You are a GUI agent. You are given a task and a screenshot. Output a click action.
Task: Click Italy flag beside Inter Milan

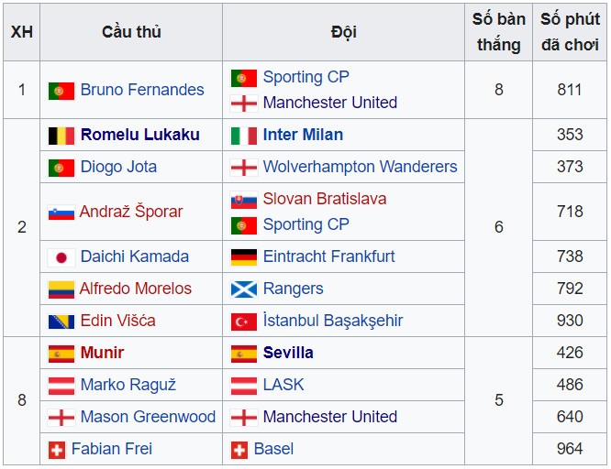pyautogui.click(x=244, y=136)
